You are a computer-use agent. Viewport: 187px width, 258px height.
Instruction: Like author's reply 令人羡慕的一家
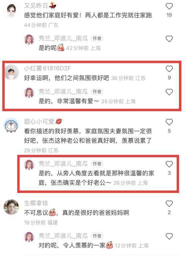169,236
